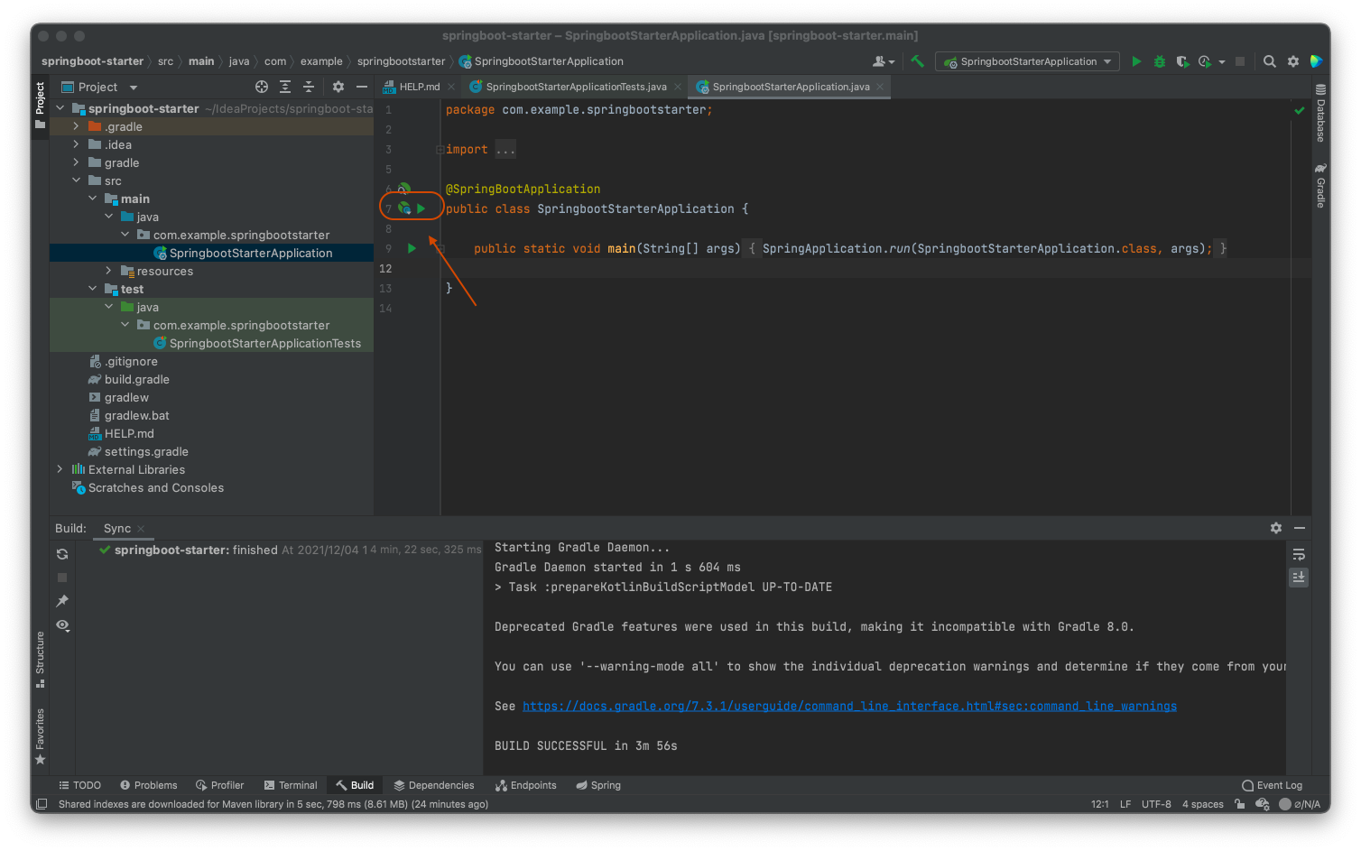Open Build panel settings gear
Screen dimensions: 1361x851
(1276, 528)
